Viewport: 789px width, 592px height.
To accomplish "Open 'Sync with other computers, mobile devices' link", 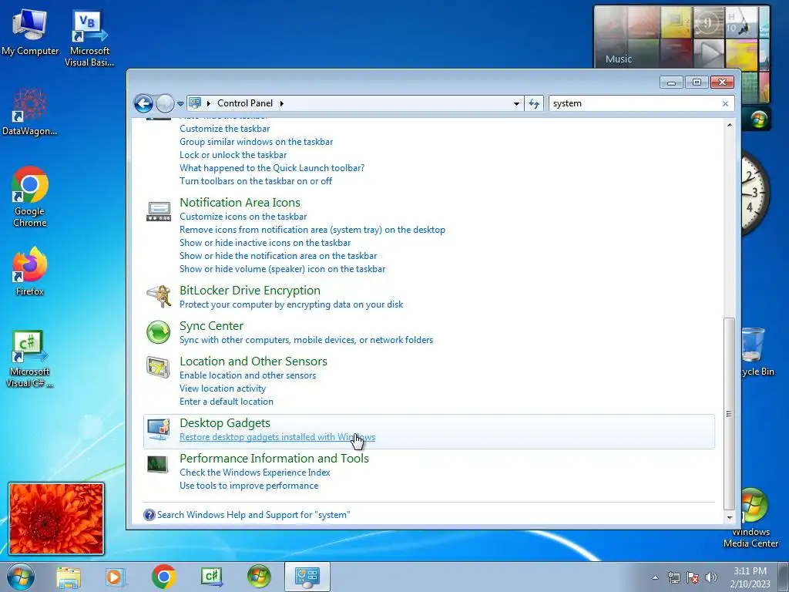I will (x=306, y=340).
